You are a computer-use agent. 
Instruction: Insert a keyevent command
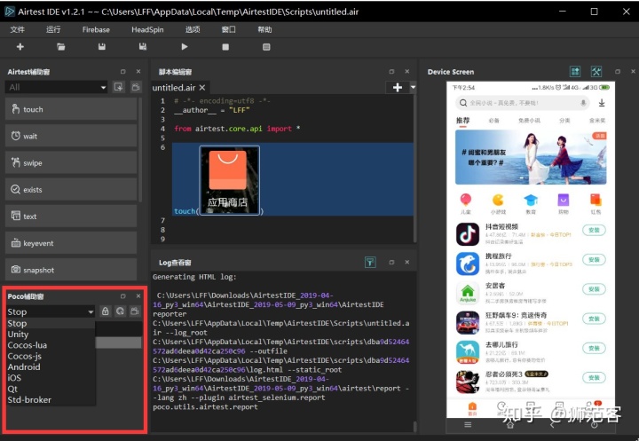click(x=71, y=243)
